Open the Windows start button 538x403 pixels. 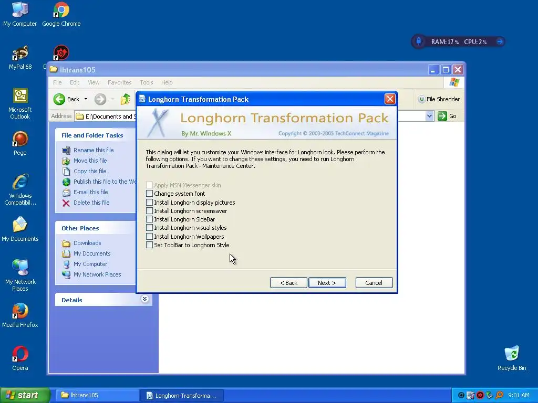click(25, 395)
